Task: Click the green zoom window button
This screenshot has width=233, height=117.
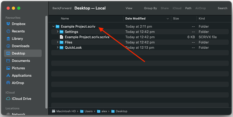Action: 19,8
